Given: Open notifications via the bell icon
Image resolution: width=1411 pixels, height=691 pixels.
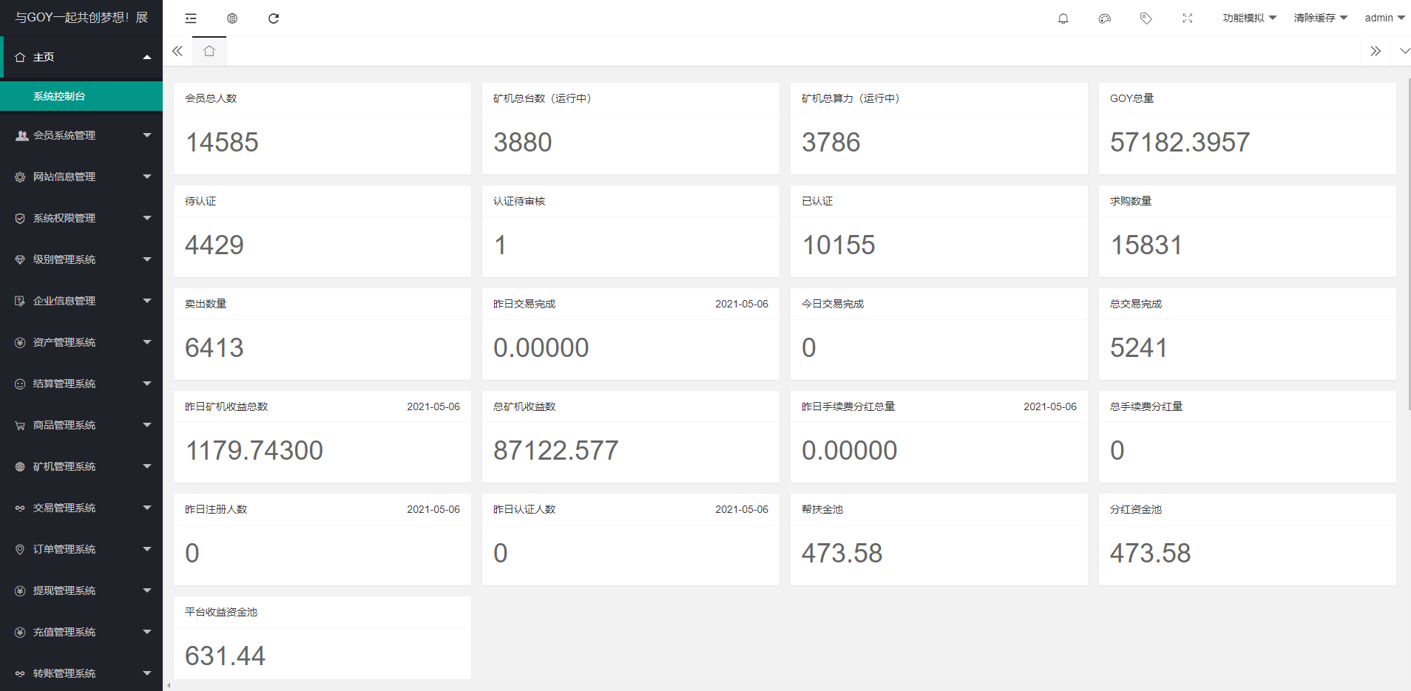Looking at the screenshot, I should click(1063, 18).
